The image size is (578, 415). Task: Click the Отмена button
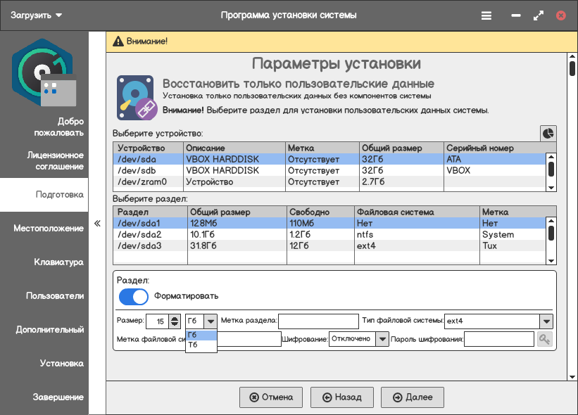coord(271,397)
